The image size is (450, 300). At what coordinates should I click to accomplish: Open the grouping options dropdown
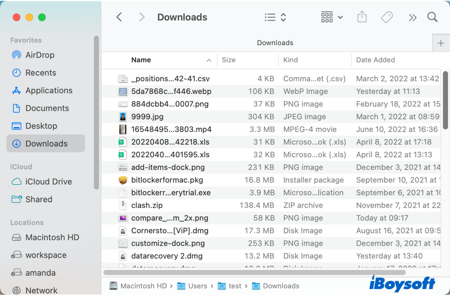click(331, 17)
